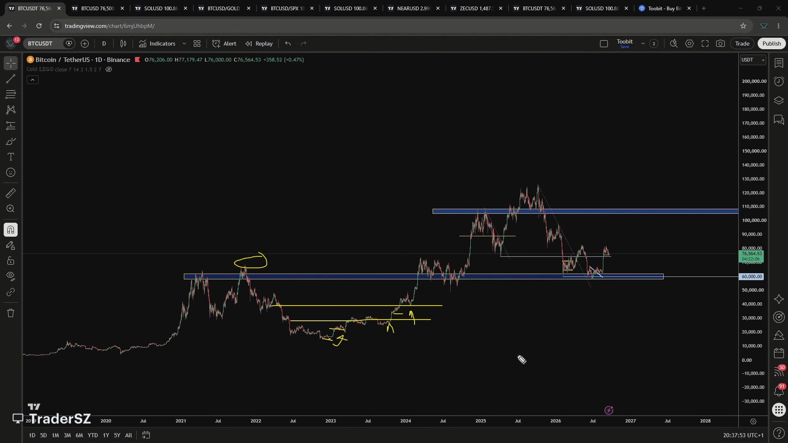Viewport: 788px width, 443px height.
Task: Open the Trade panel button
Action: [742, 43]
